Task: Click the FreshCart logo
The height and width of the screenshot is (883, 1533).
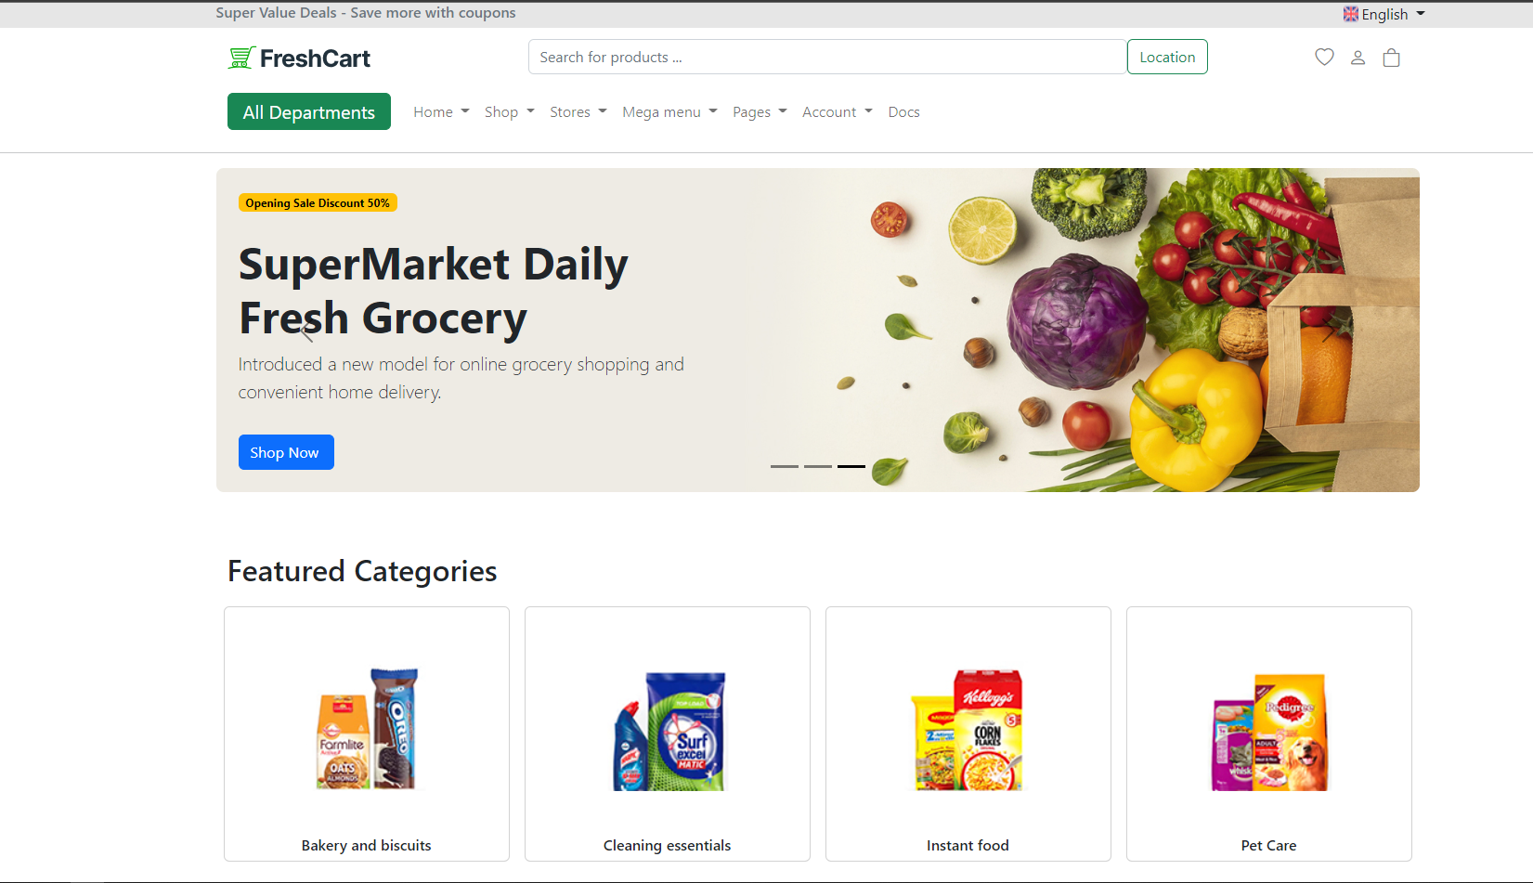Action: point(299,58)
